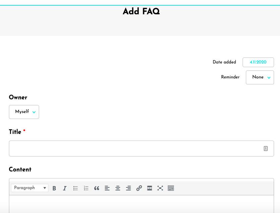
Task: Open the Reminder dropdown showing None
Action: [x=260, y=77]
